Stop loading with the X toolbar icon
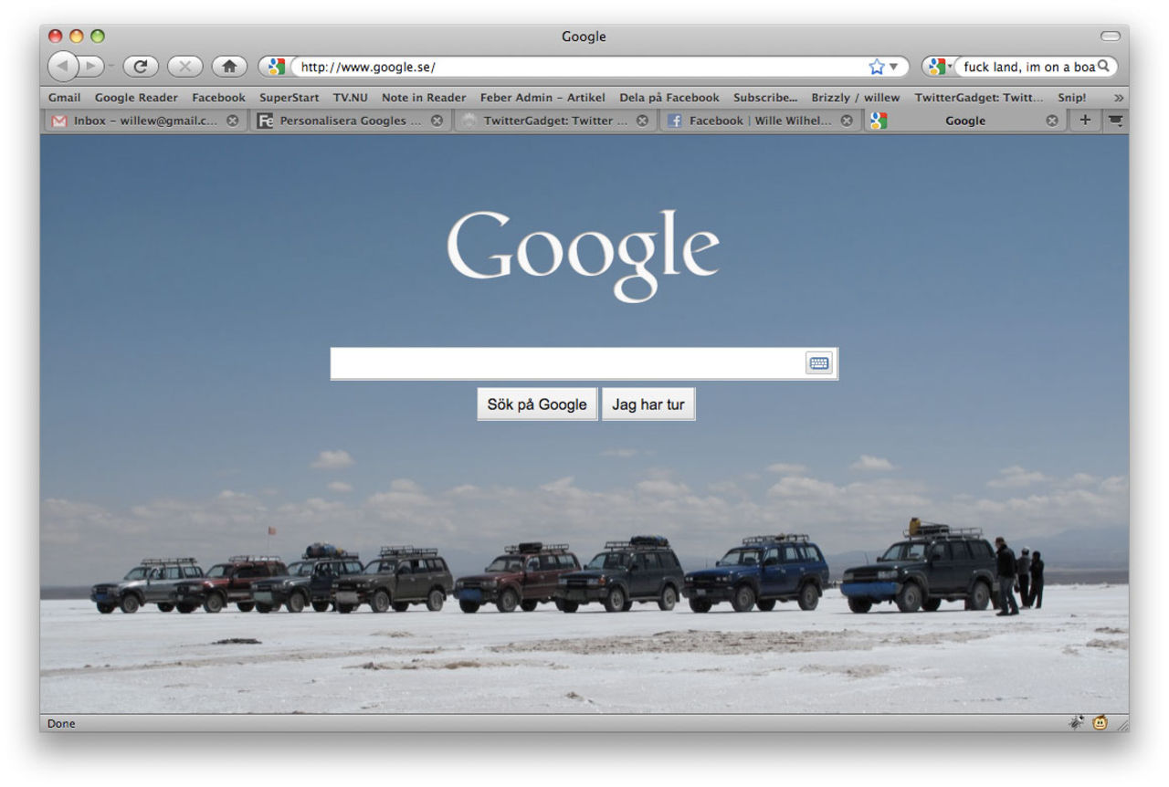Screen dimensions: 1169x787 click(184, 66)
